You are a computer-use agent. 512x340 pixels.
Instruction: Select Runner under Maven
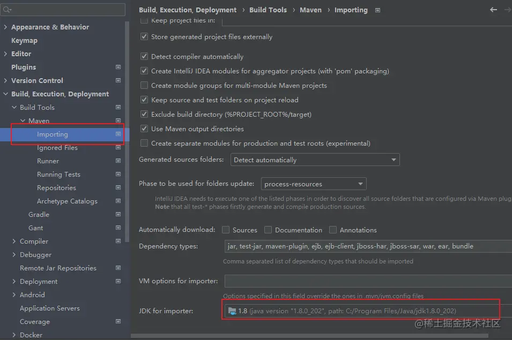point(48,161)
